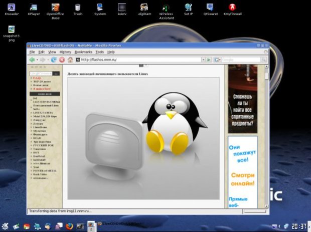Open the search engine selector dropdown

coord(217,59)
